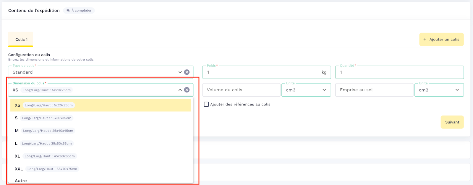Pick the M 25x40x45cm size
The height and width of the screenshot is (185, 473).
pos(101,131)
